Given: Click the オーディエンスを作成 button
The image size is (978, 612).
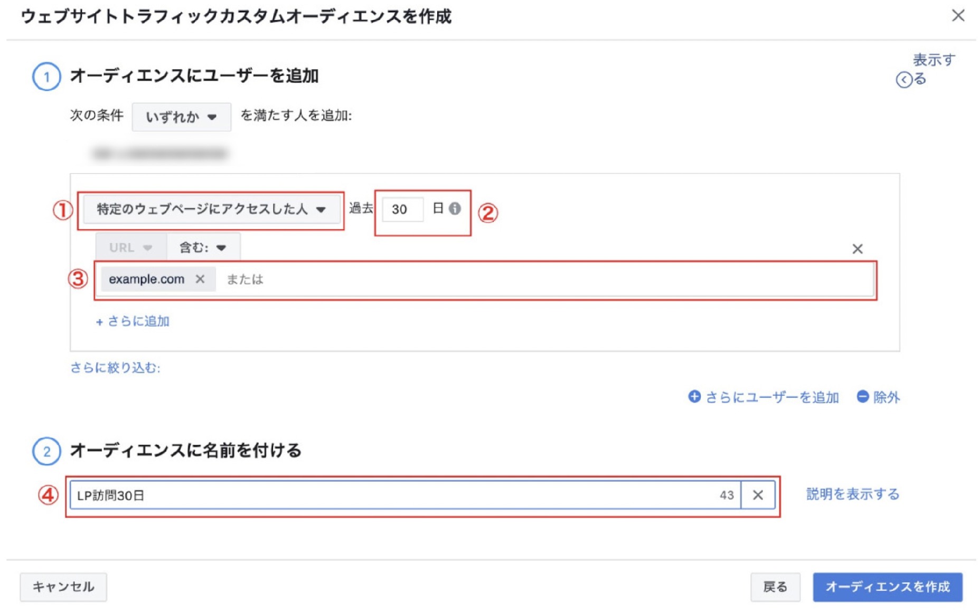Looking at the screenshot, I should coord(887,587).
